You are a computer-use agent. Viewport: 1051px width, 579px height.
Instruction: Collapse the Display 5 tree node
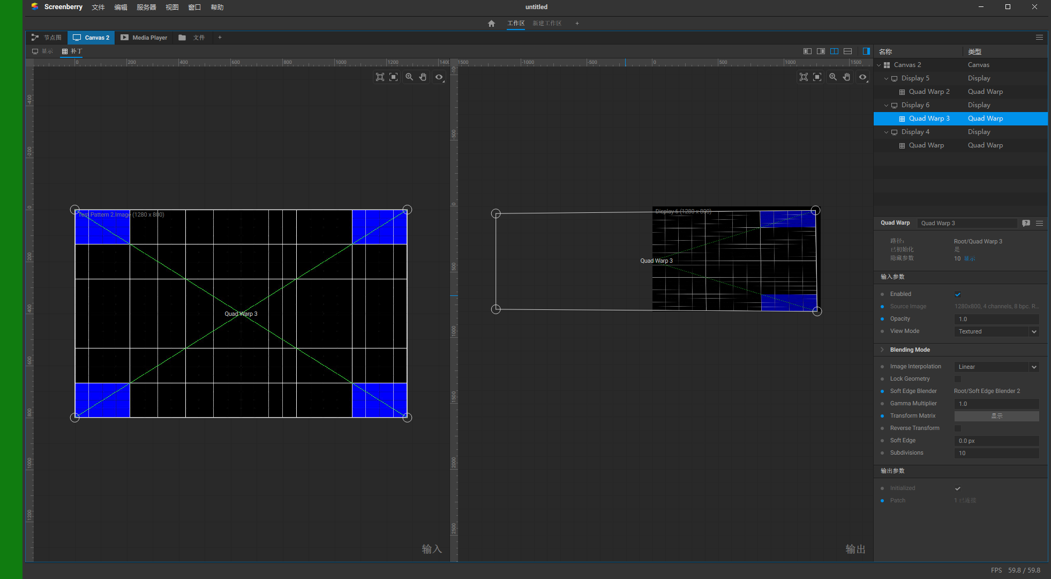[x=886, y=78]
